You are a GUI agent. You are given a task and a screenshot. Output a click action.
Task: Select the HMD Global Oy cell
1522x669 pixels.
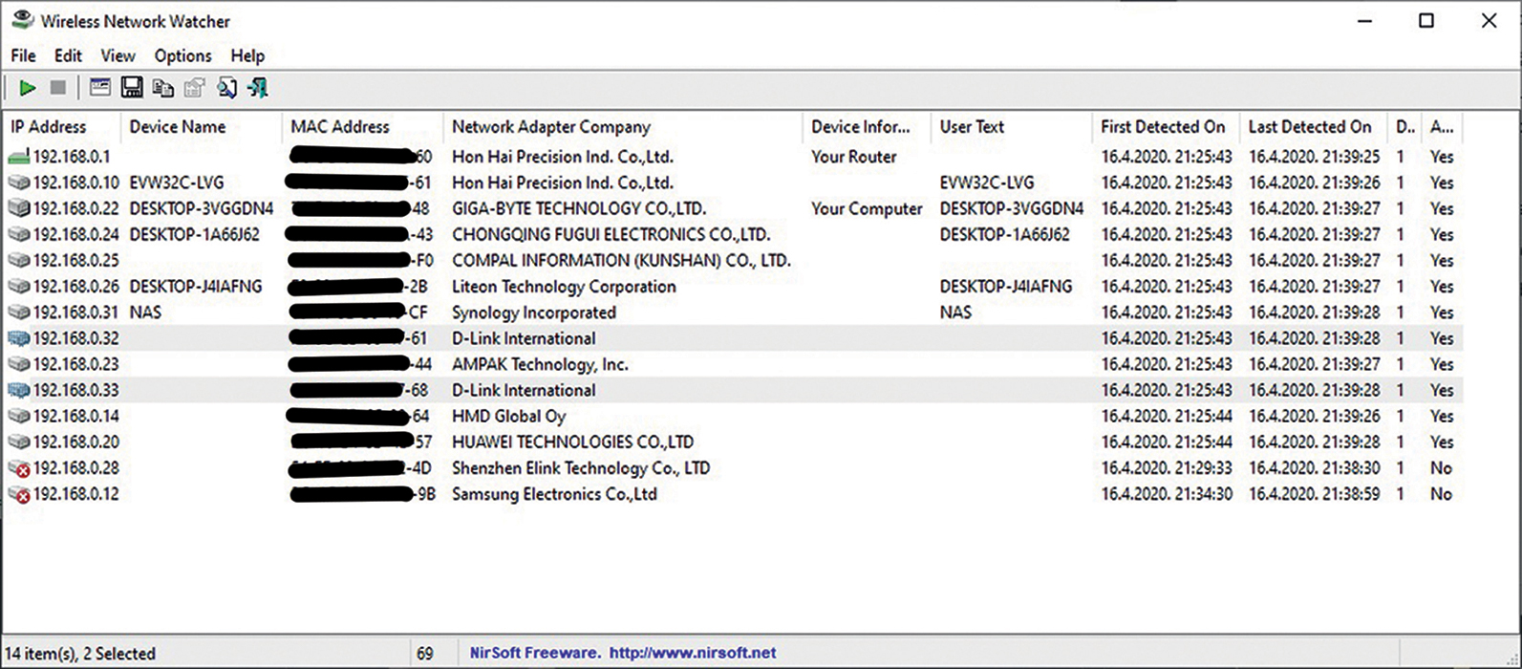(508, 416)
